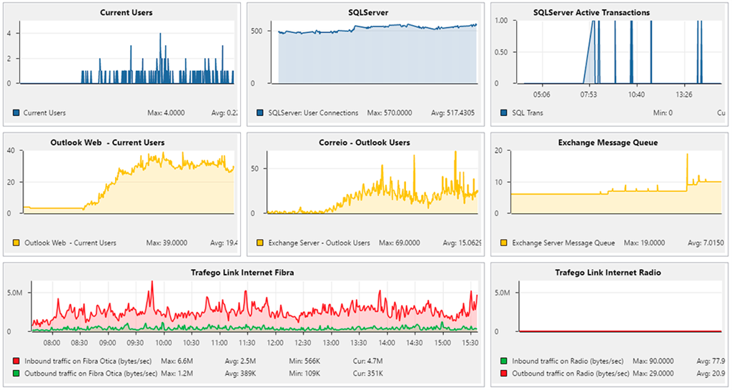Viewport: 732px width, 390px height.
Task: Click 'Avg: 2.5M' inbound Fibra value
Action: tap(240, 361)
